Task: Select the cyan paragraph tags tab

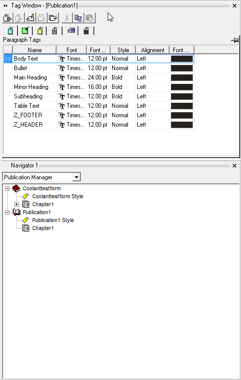Action: [x=10, y=31]
